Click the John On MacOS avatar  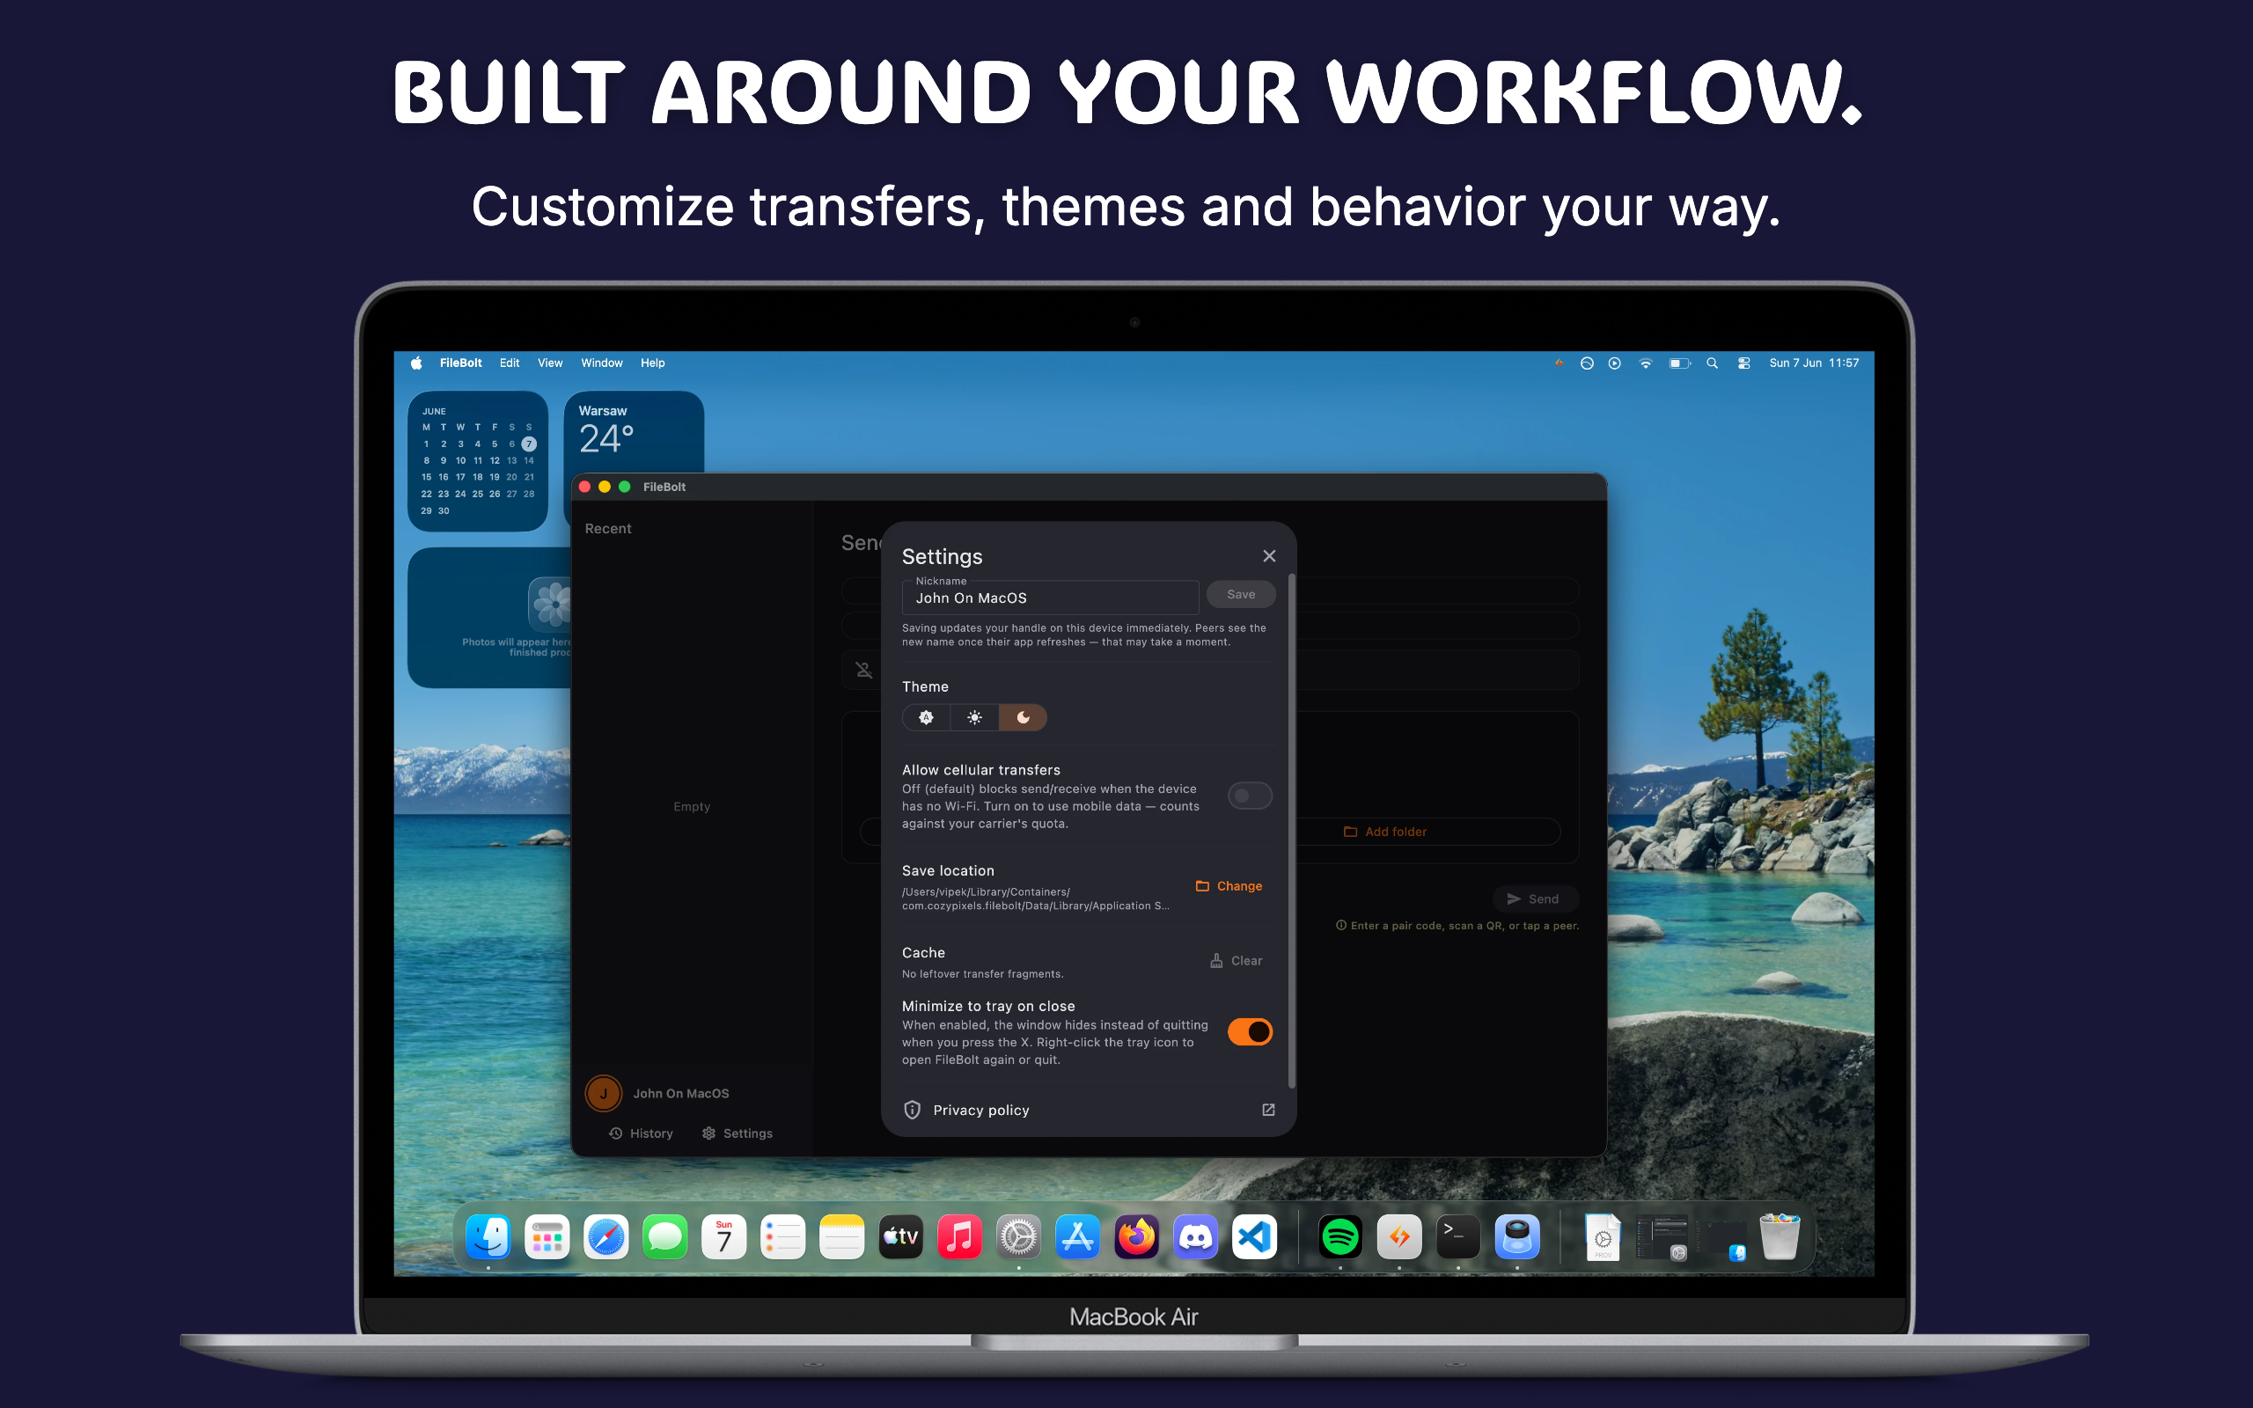click(x=603, y=1093)
